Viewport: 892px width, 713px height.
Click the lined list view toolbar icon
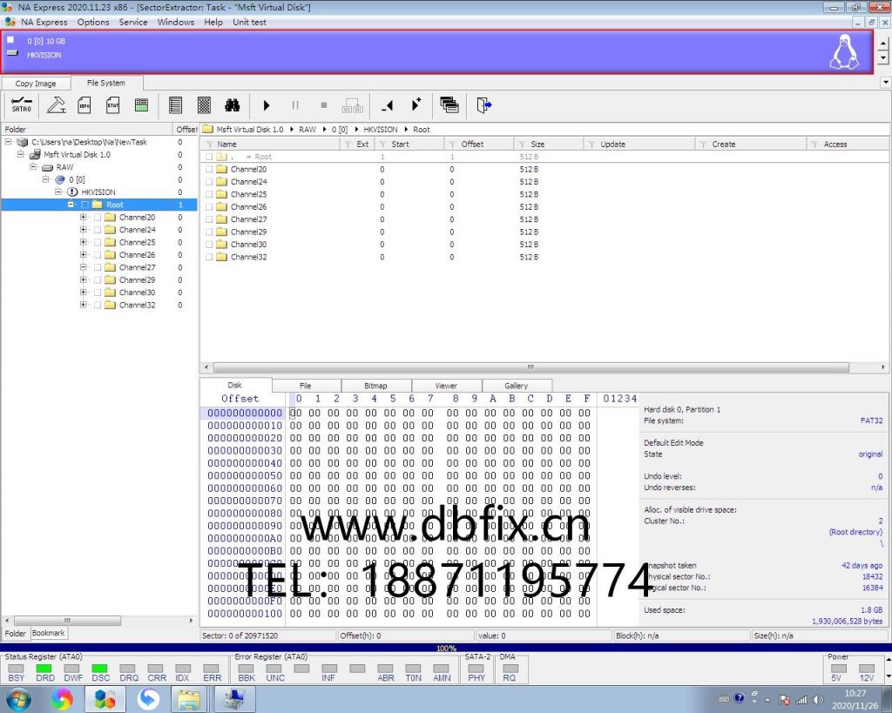point(175,105)
